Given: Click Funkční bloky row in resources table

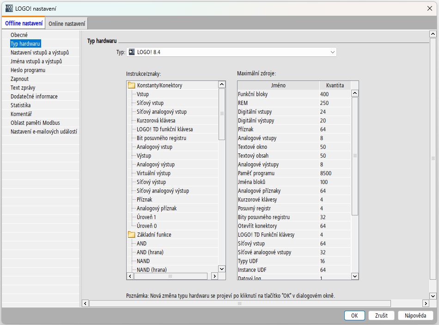Looking at the screenshot, I should pyautogui.click(x=294, y=94).
